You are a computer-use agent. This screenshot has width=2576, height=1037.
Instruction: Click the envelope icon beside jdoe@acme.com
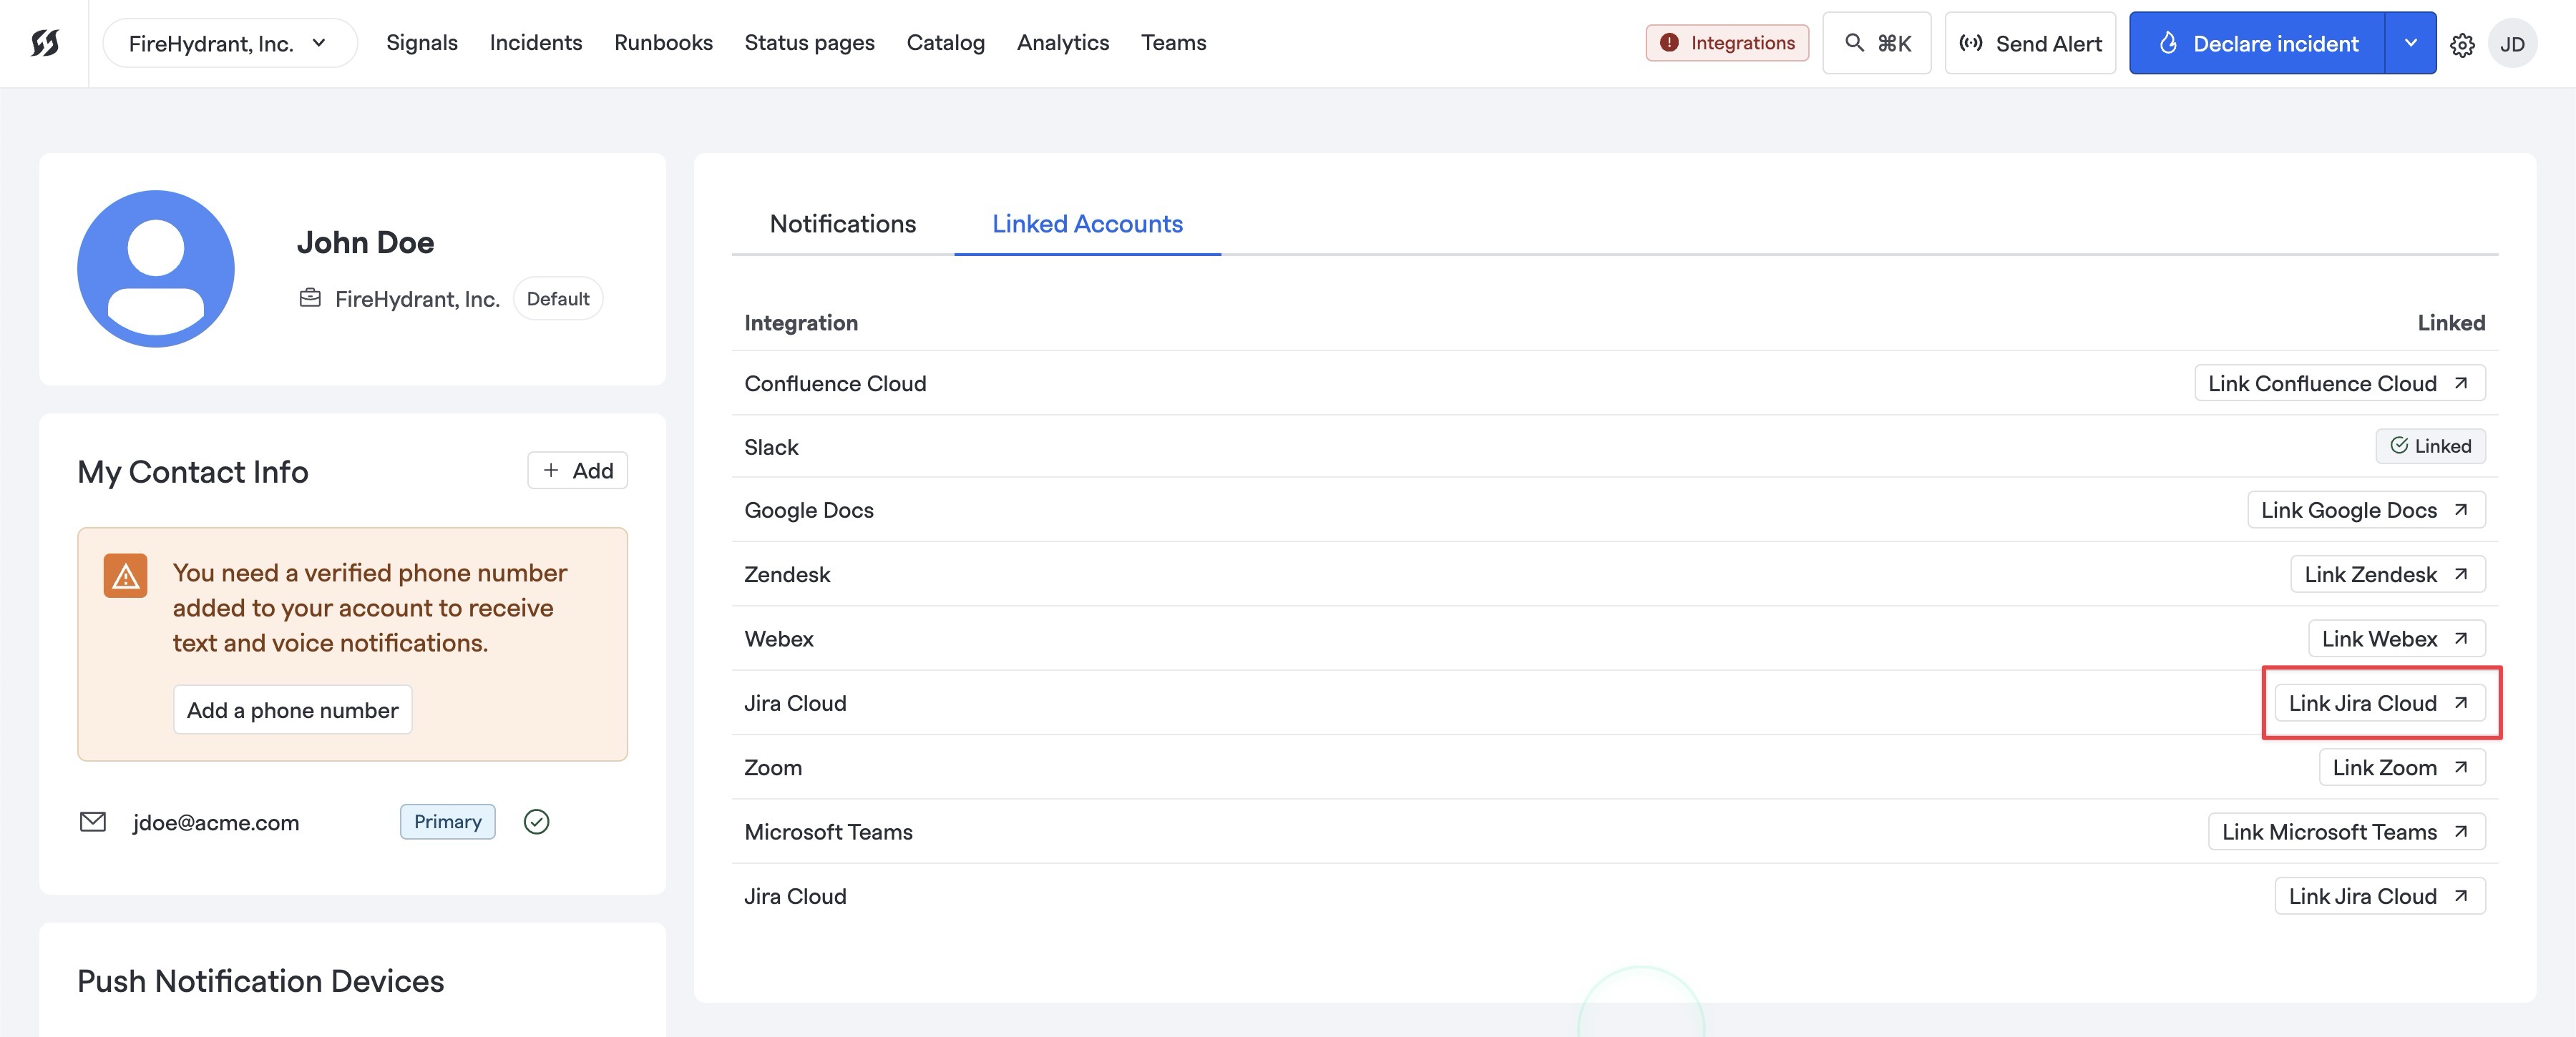coord(93,821)
